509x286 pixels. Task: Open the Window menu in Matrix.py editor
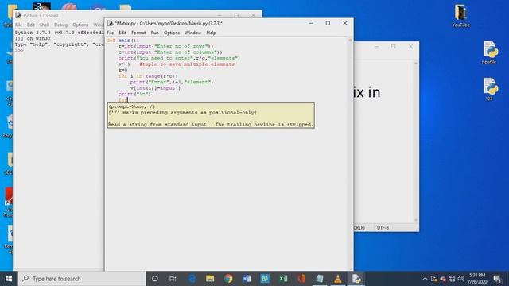(192, 33)
